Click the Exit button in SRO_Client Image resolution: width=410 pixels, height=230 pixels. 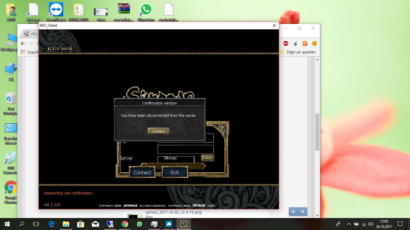tap(175, 172)
